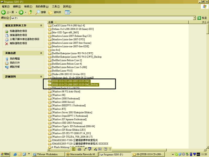Switch to Macromedia Fireworks taskbar button

tap(82, 154)
